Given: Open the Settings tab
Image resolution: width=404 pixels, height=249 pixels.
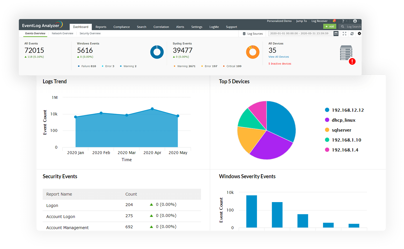Looking at the screenshot, I should coord(197,27).
